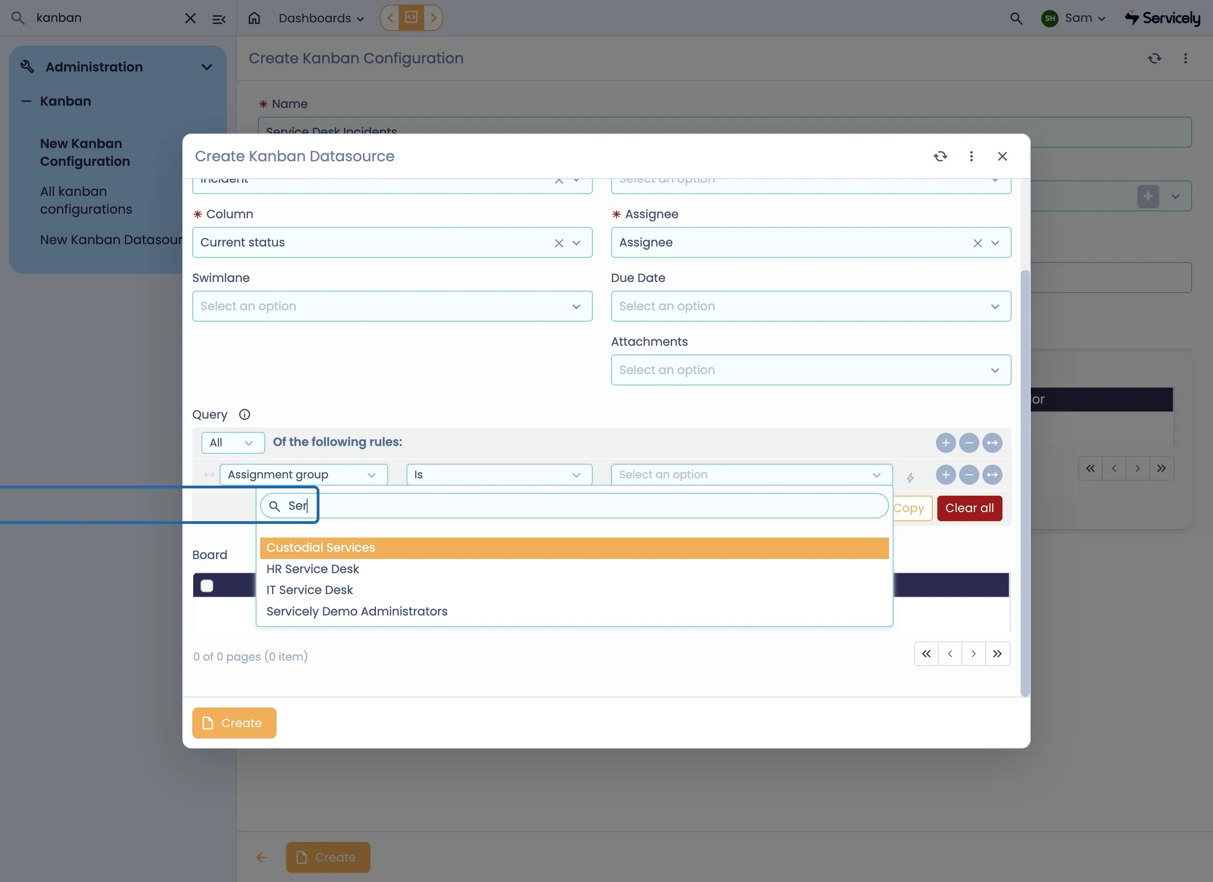Click the lightning bolt dynamic value icon
Image resolution: width=1213 pixels, height=882 pixels.
(x=910, y=477)
